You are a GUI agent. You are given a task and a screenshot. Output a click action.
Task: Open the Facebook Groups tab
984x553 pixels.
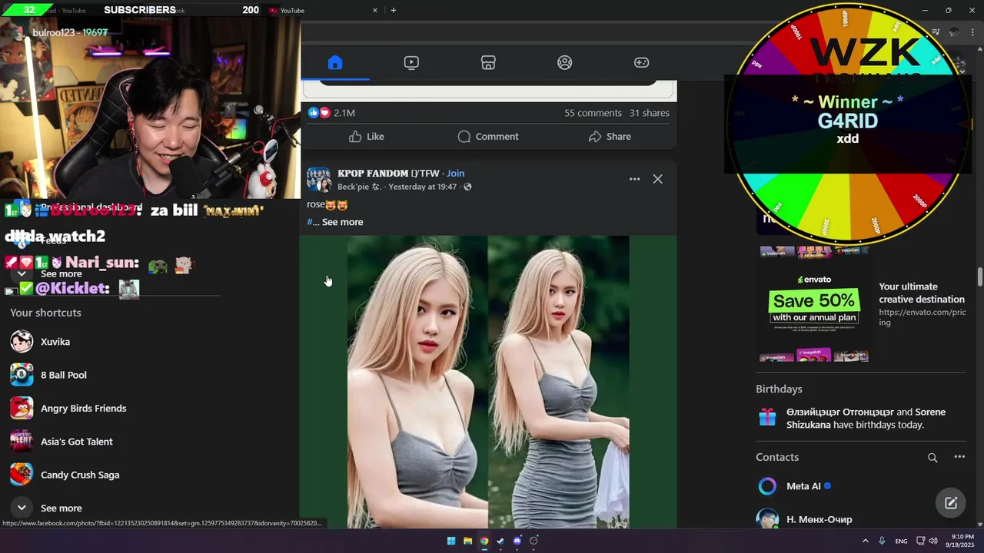point(565,62)
